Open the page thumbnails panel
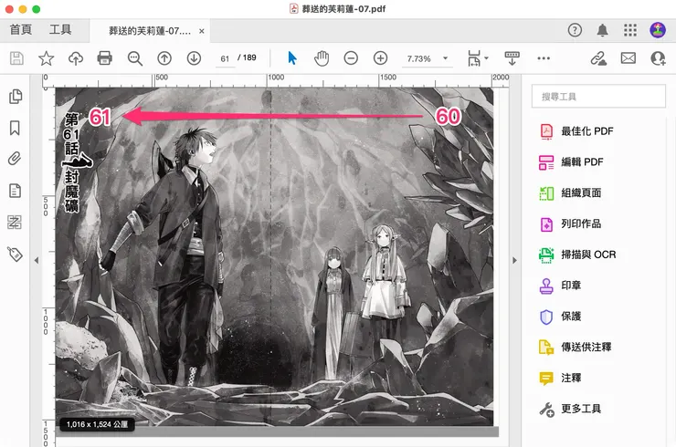 point(15,97)
